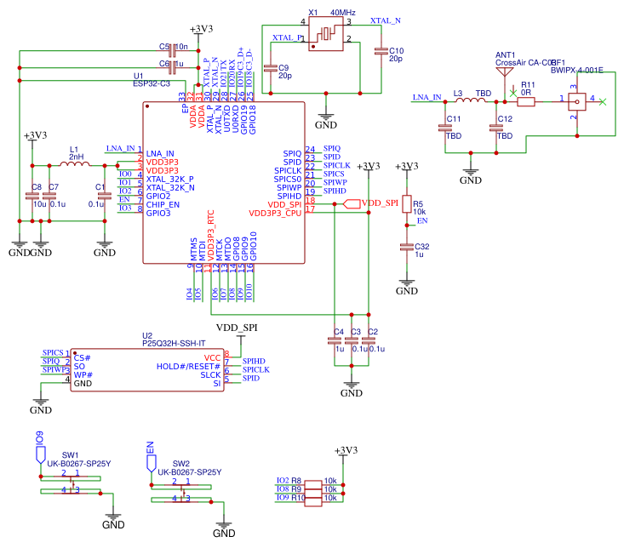This screenshot has width=624, height=548.
Task: Click the ANT1 antenna symbol
Action: click(x=505, y=72)
